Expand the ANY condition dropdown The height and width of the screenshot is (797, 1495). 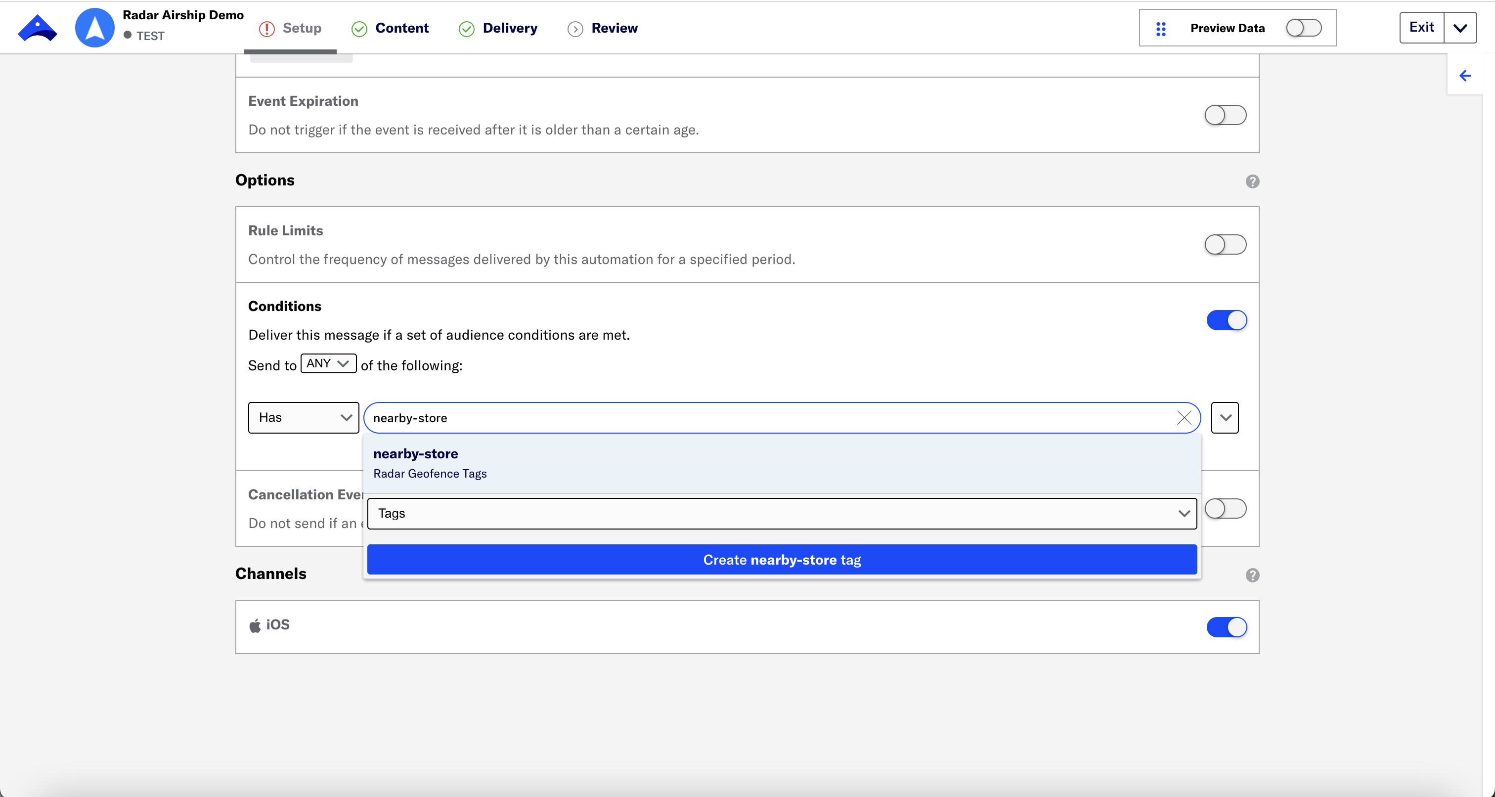pos(326,364)
